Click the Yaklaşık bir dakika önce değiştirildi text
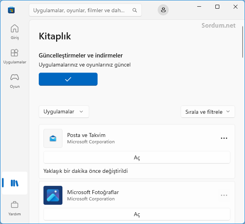Viewport: 245px width, 224px height. [x=86, y=171]
